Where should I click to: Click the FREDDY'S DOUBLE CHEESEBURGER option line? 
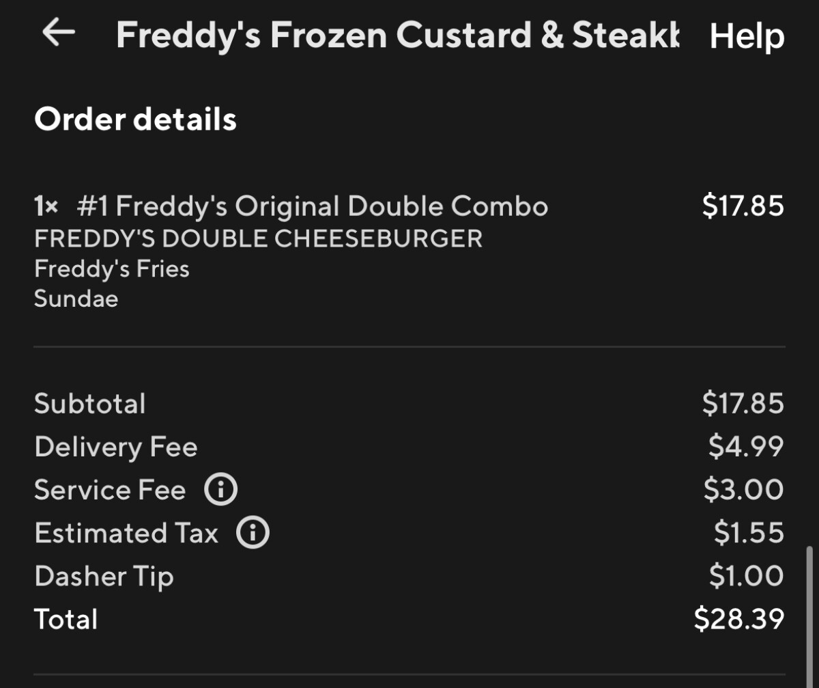point(259,238)
